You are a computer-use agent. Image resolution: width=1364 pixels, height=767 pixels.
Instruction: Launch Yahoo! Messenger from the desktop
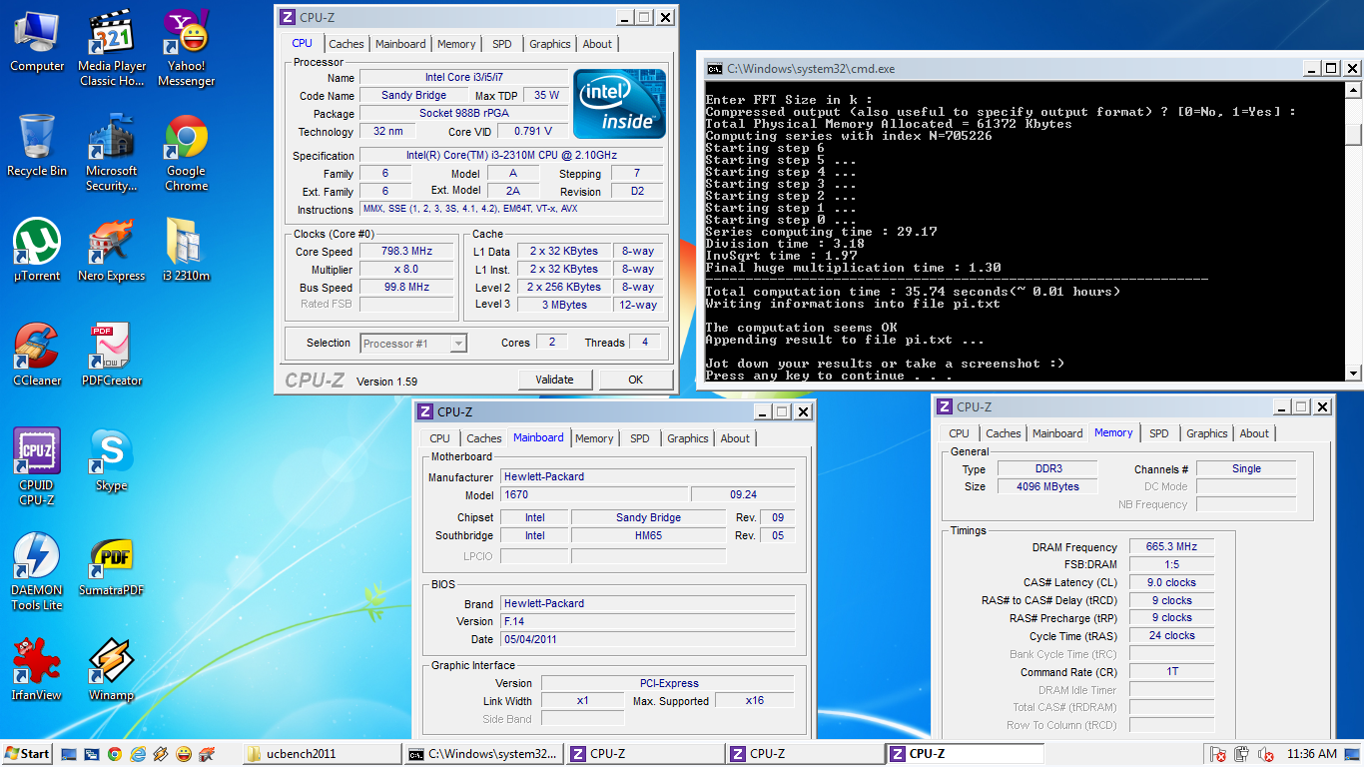coord(186,49)
